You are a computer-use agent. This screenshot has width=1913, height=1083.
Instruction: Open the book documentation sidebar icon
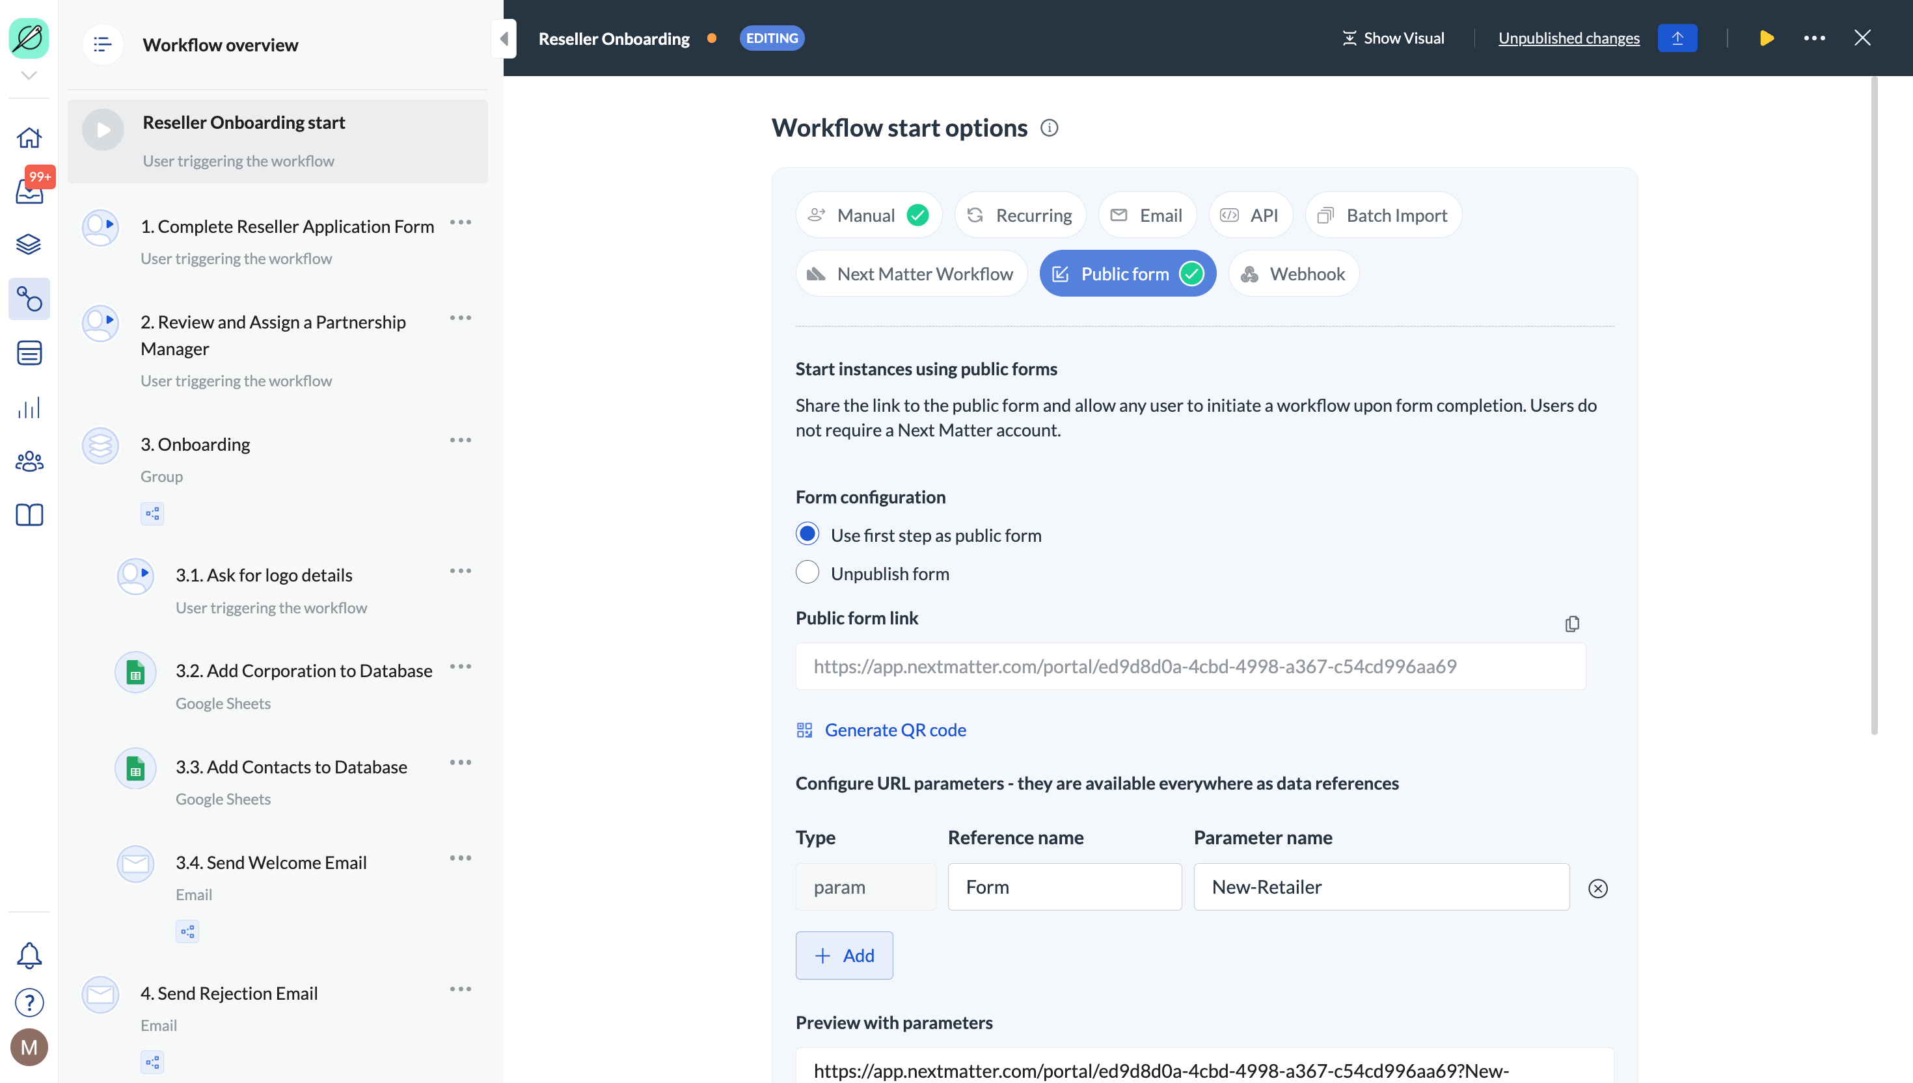click(29, 515)
